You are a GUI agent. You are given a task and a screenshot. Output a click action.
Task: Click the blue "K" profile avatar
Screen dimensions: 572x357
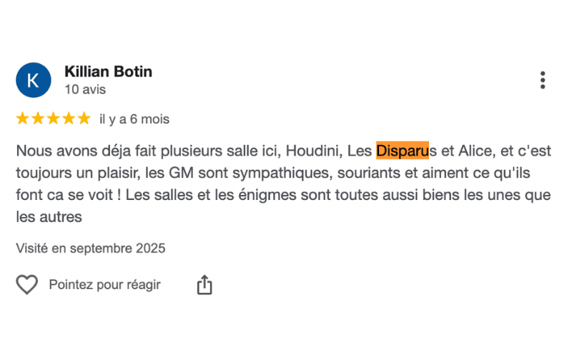click(34, 80)
